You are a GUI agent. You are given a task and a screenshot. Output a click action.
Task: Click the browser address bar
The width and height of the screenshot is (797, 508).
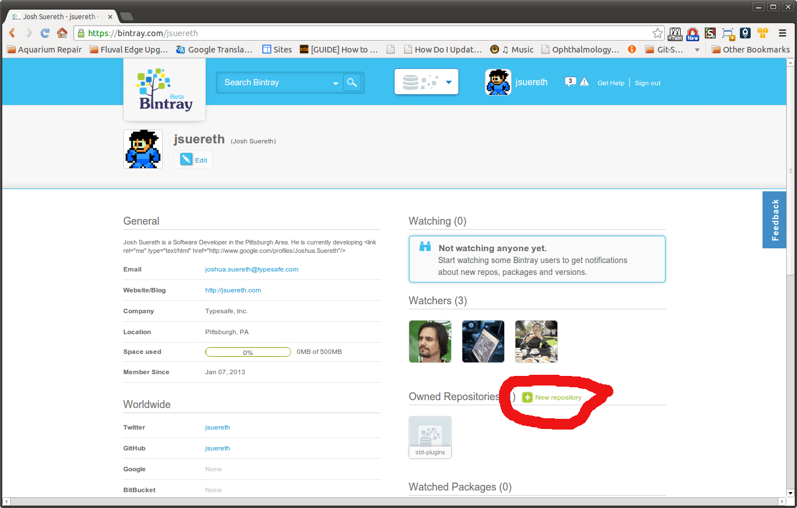click(370, 33)
